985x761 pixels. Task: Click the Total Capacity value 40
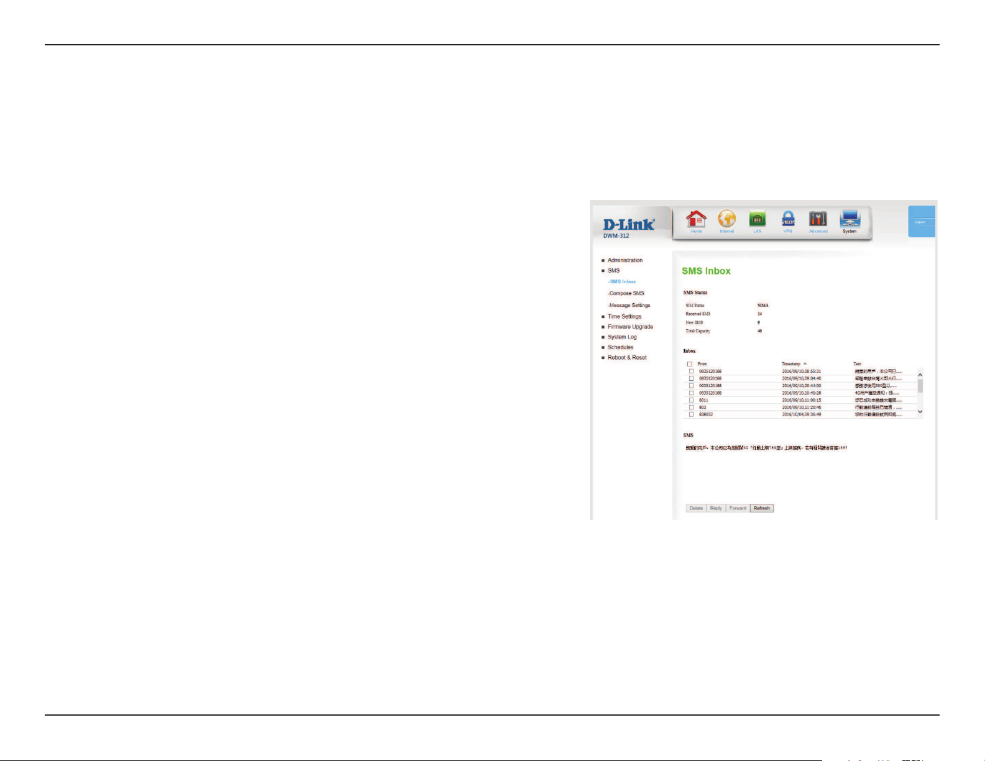pos(759,331)
